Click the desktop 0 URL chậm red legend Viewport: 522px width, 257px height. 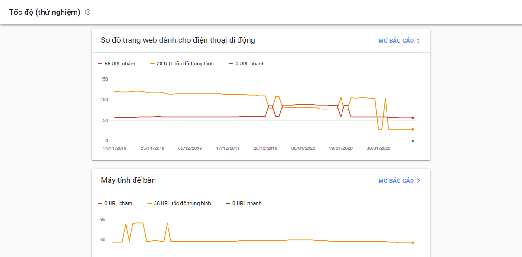[115, 203]
